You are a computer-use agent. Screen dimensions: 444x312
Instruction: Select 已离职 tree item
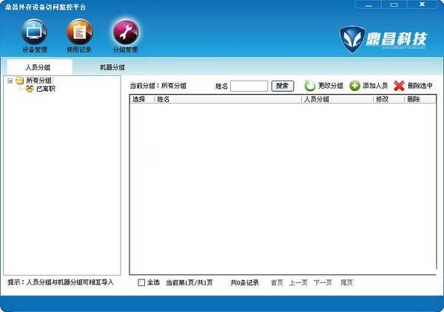(x=45, y=89)
